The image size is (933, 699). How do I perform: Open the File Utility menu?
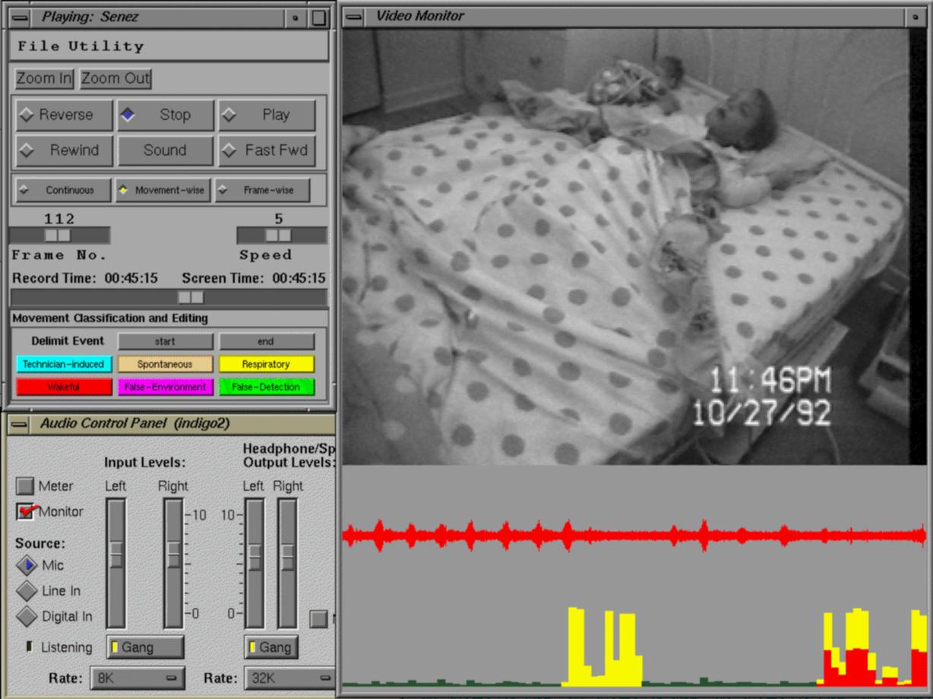[81, 46]
